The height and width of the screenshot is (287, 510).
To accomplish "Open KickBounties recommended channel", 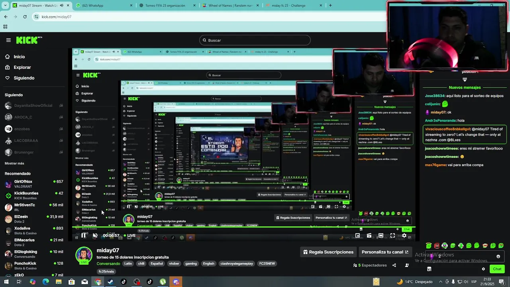I will pyautogui.click(x=34, y=195).
